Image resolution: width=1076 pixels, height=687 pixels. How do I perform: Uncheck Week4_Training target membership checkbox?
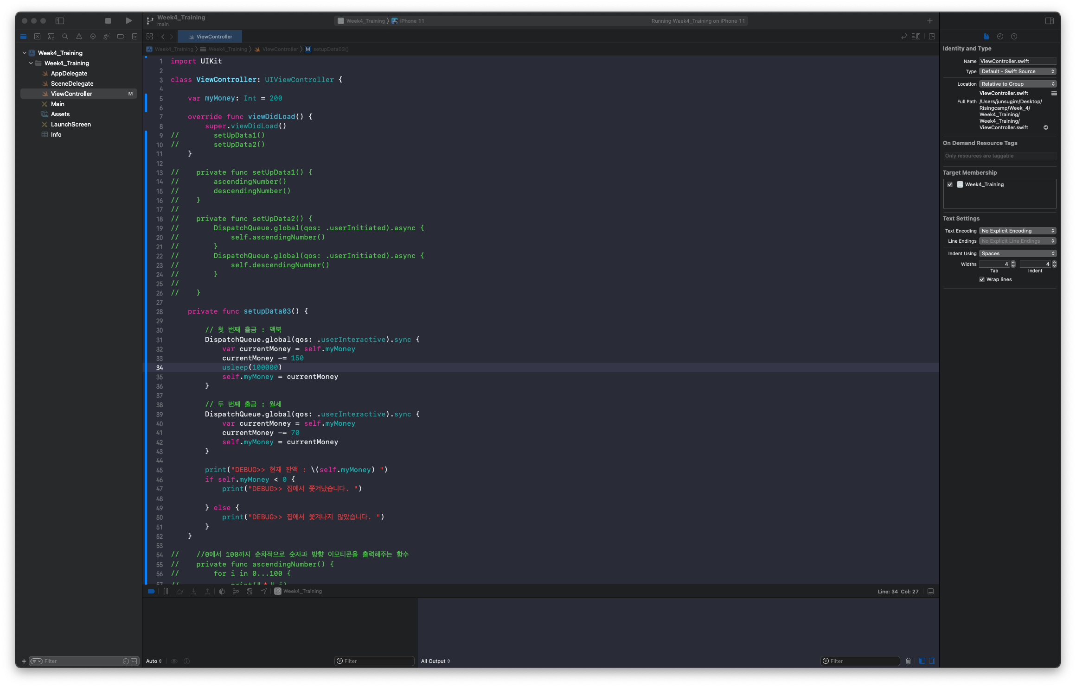950,184
